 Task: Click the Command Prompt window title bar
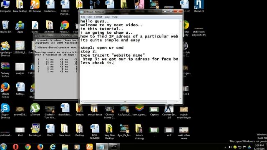(56, 36)
